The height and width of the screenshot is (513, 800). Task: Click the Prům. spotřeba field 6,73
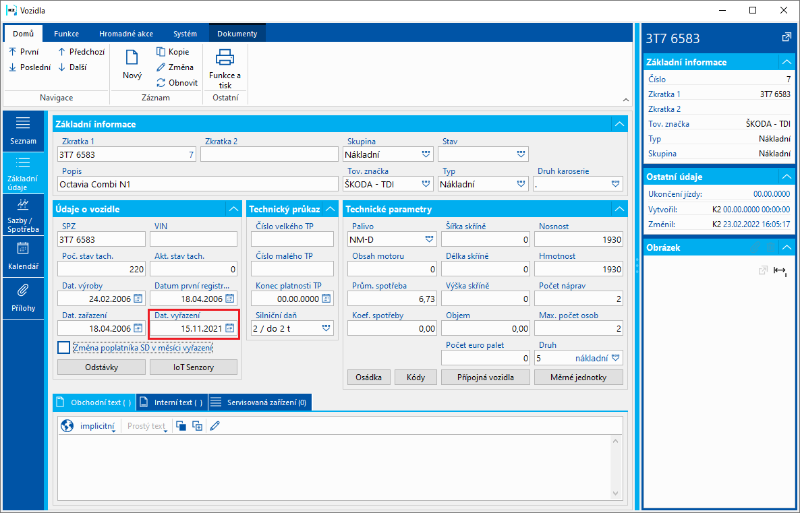392,299
